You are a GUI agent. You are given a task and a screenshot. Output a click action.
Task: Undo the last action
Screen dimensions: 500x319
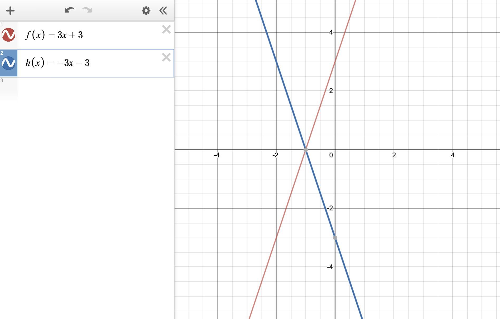point(69,10)
